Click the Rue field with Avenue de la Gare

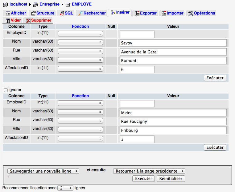[x=173, y=52]
